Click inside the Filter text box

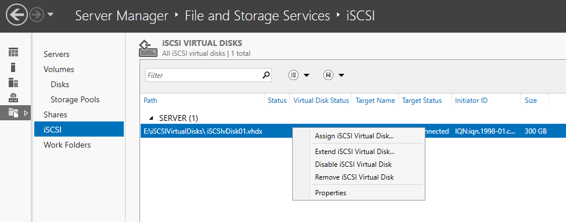click(x=203, y=75)
